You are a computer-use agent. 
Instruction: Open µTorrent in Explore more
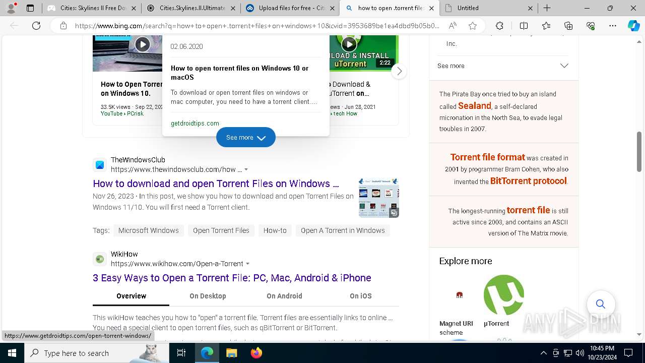click(x=503, y=301)
